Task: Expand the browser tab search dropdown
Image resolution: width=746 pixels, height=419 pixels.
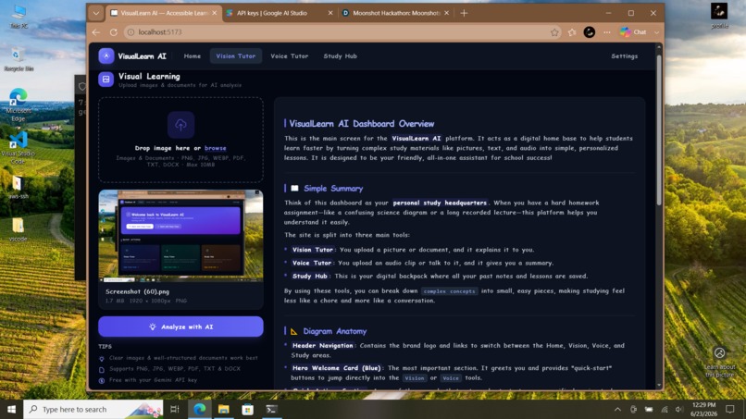Action: (96, 13)
